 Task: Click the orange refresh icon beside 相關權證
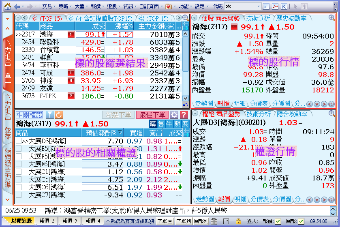(58, 115)
